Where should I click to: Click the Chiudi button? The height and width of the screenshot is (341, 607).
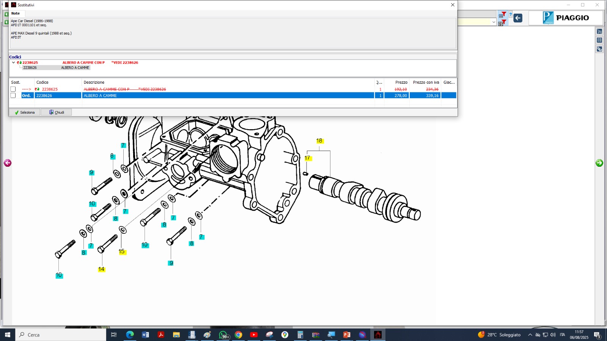(x=57, y=113)
